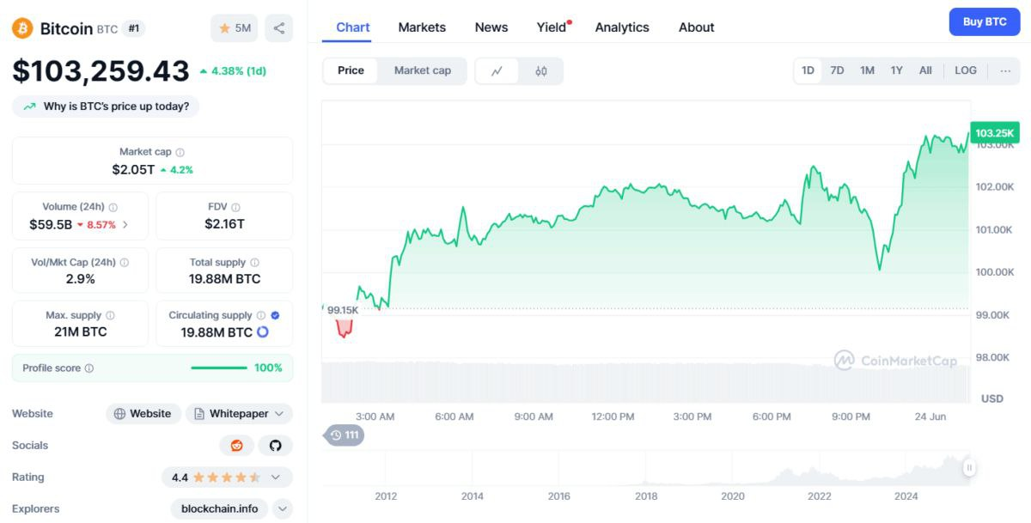1031x523 pixels.
Task: Open the Markets tab
Action: (x=422, y=27)
